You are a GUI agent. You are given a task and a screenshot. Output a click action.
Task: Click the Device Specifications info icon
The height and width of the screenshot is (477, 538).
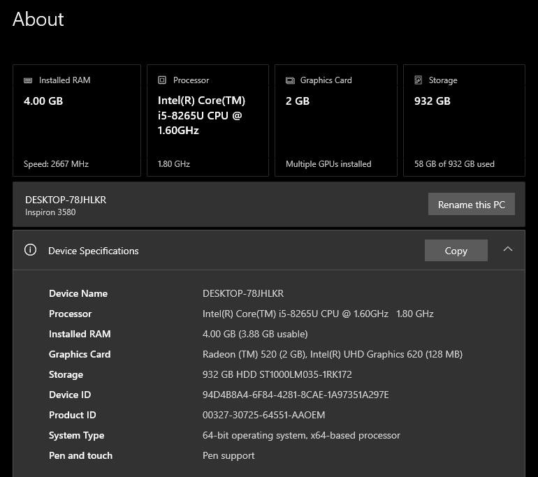click(30, 249)
